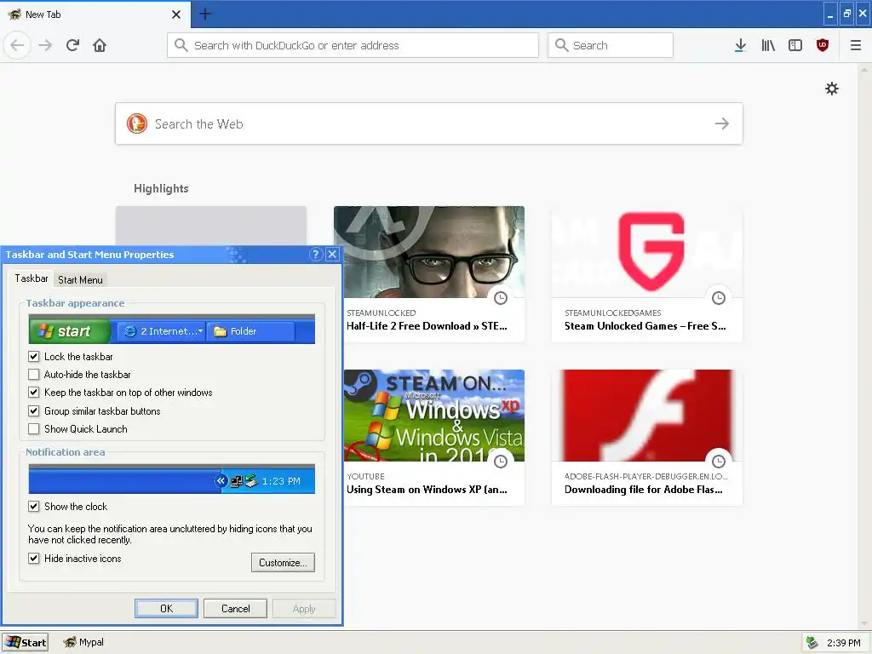The image size is (872, 654).
Task: Toggle the sidebar view icon
Action: pos(795,45)
